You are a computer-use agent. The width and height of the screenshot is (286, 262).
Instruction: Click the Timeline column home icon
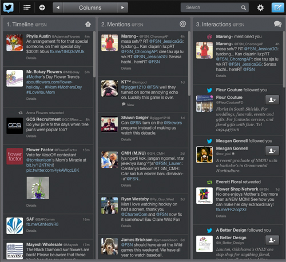click(88, 24)
